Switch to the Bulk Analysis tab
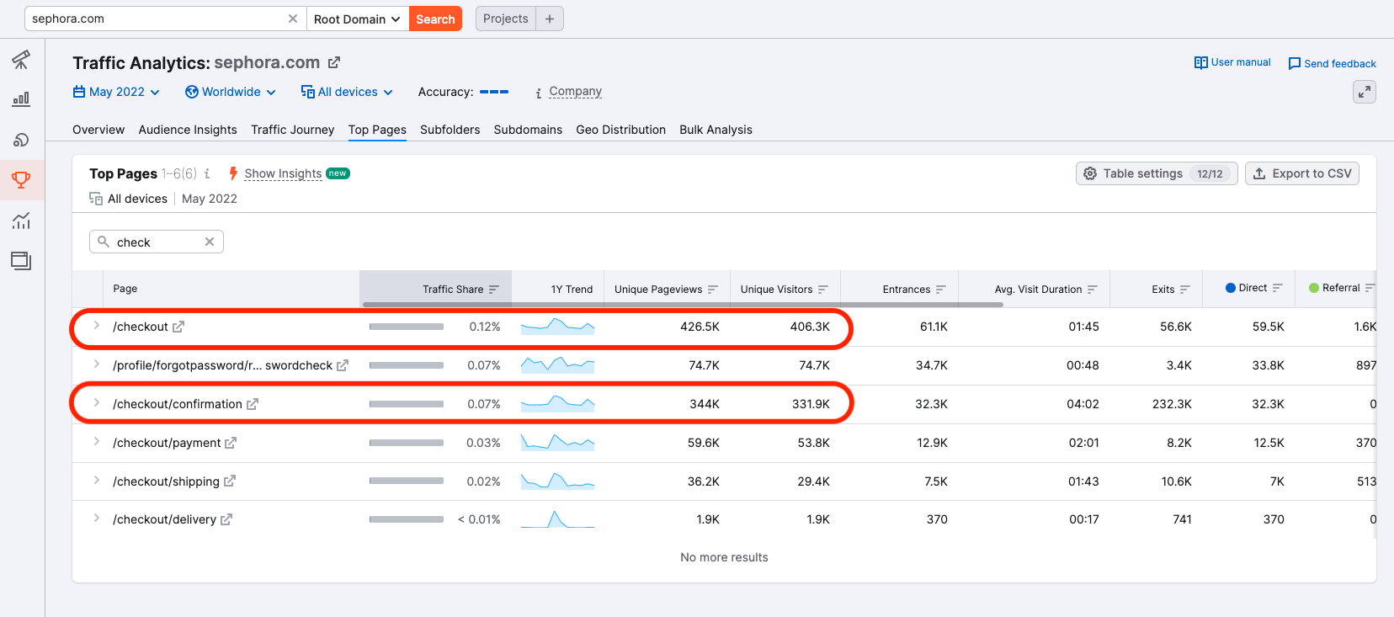The width and height of the screenshot is (1394, 617). (716, 130)
